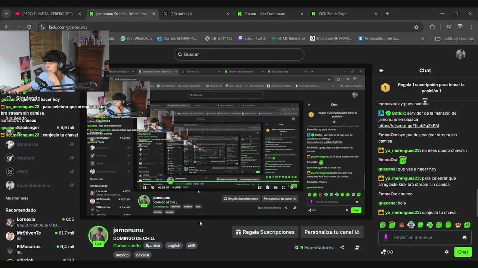The width and height of the screenshot is (478, 268).
Task: Bookmark this page with the star icon
Action: 416,27
